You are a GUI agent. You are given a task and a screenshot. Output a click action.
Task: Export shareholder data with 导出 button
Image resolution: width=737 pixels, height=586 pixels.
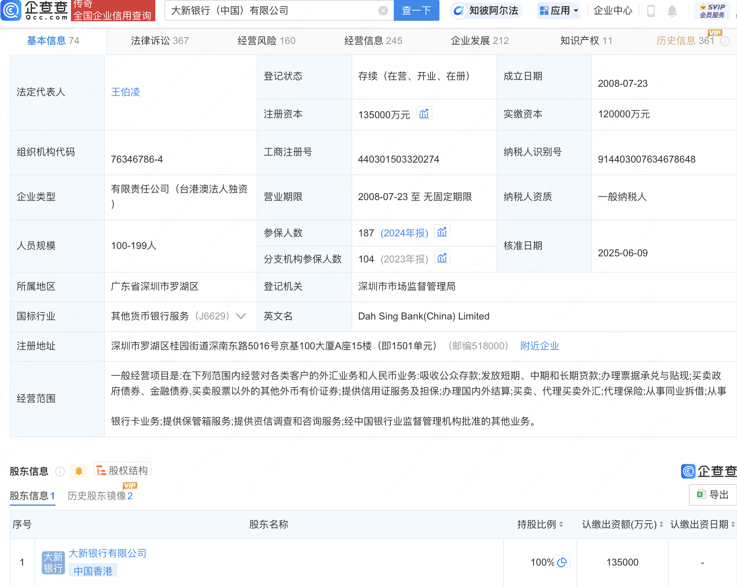713,495
